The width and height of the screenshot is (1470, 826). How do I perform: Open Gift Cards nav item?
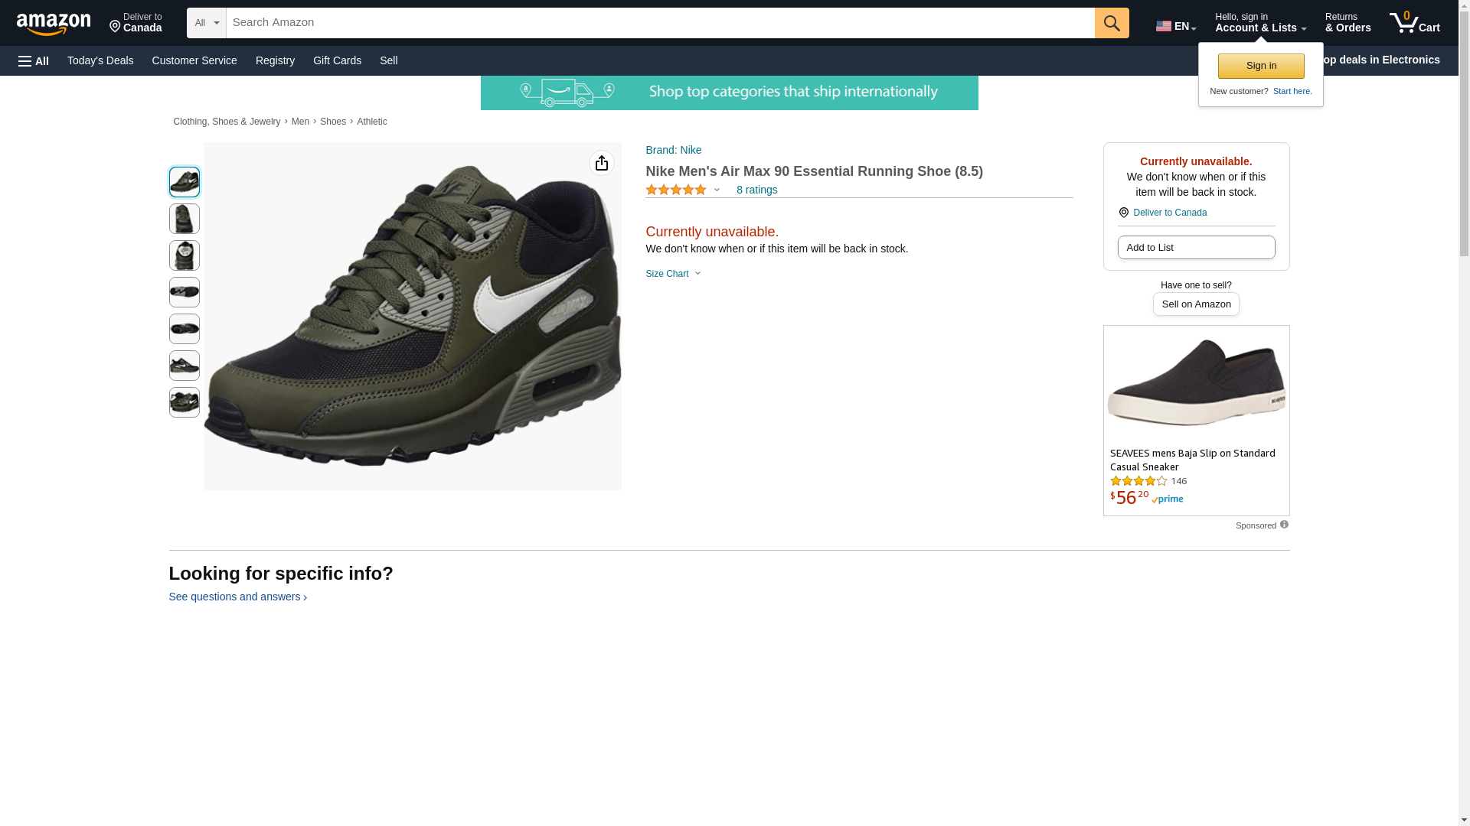pos(337,60)
